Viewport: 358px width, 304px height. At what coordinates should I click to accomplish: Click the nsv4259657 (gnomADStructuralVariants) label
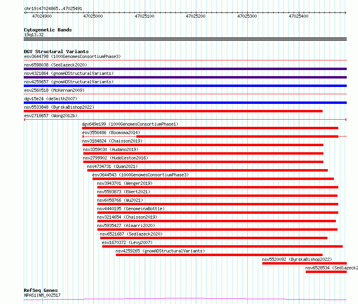(x=69, y=82)
